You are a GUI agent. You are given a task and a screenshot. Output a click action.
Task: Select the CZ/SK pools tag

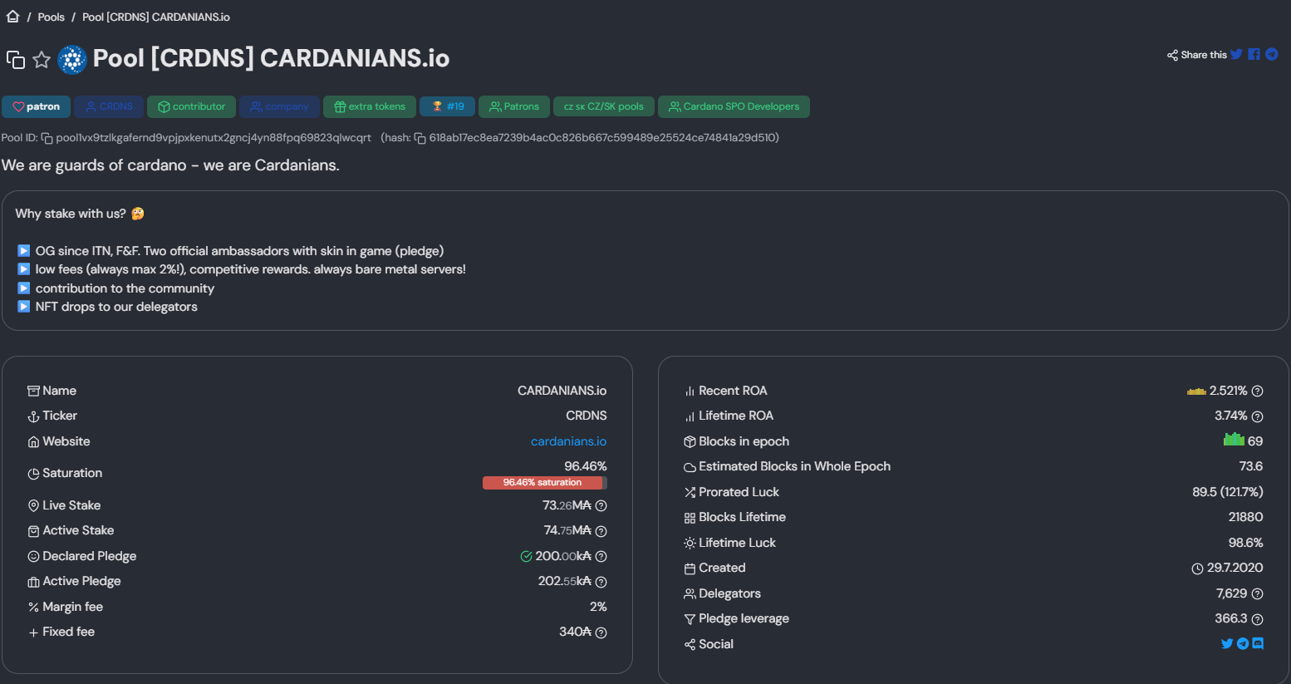pos(604,106)
